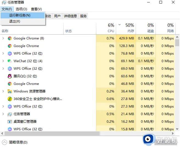The width and height of the screenshot is (180, 147).
Task: Click the 0.1 MB/秒 disk cell in WeChat row
Action: click(146, 61)
